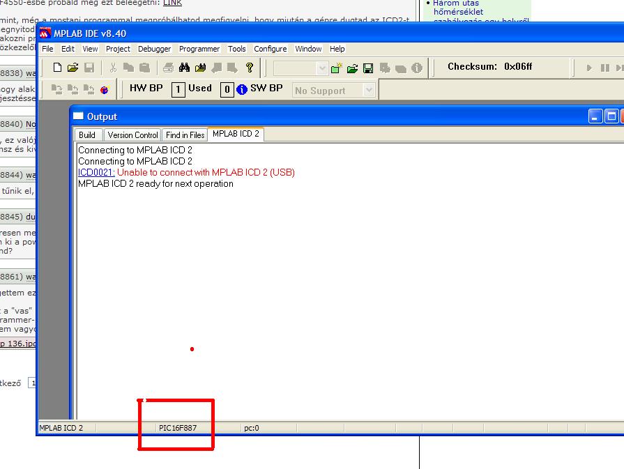Click the LINK hyperlink on the web page
This screenshot has height=469, width=624.
click(x=172, y=3)
